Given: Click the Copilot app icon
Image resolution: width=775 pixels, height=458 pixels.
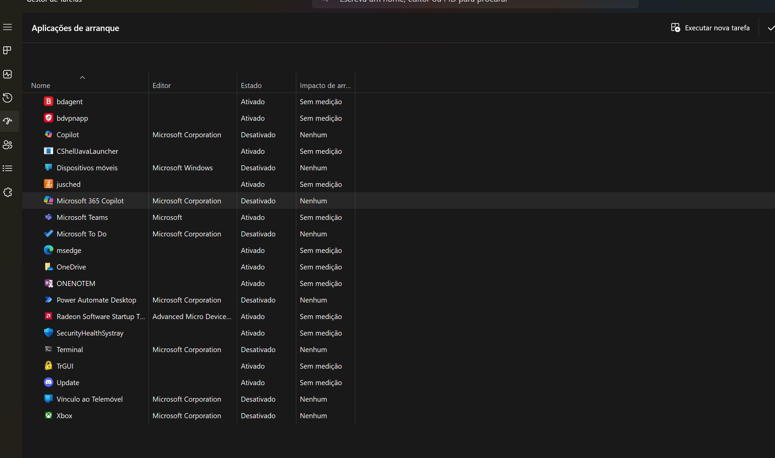Looking at the screenshot, I should click(x=49, y=134).
